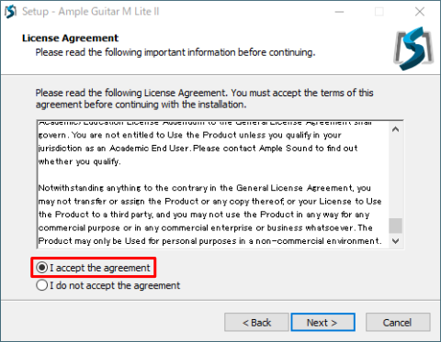This screenshot has width=441, height=342.
Task: Continue installation with the 'Next >' button
Action: click(x=322, y=322)
